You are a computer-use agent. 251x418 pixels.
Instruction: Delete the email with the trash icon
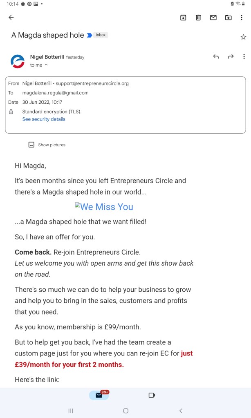click(198, 18)
